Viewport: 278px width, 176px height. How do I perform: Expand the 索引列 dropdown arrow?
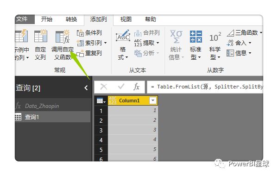point(106,43)
